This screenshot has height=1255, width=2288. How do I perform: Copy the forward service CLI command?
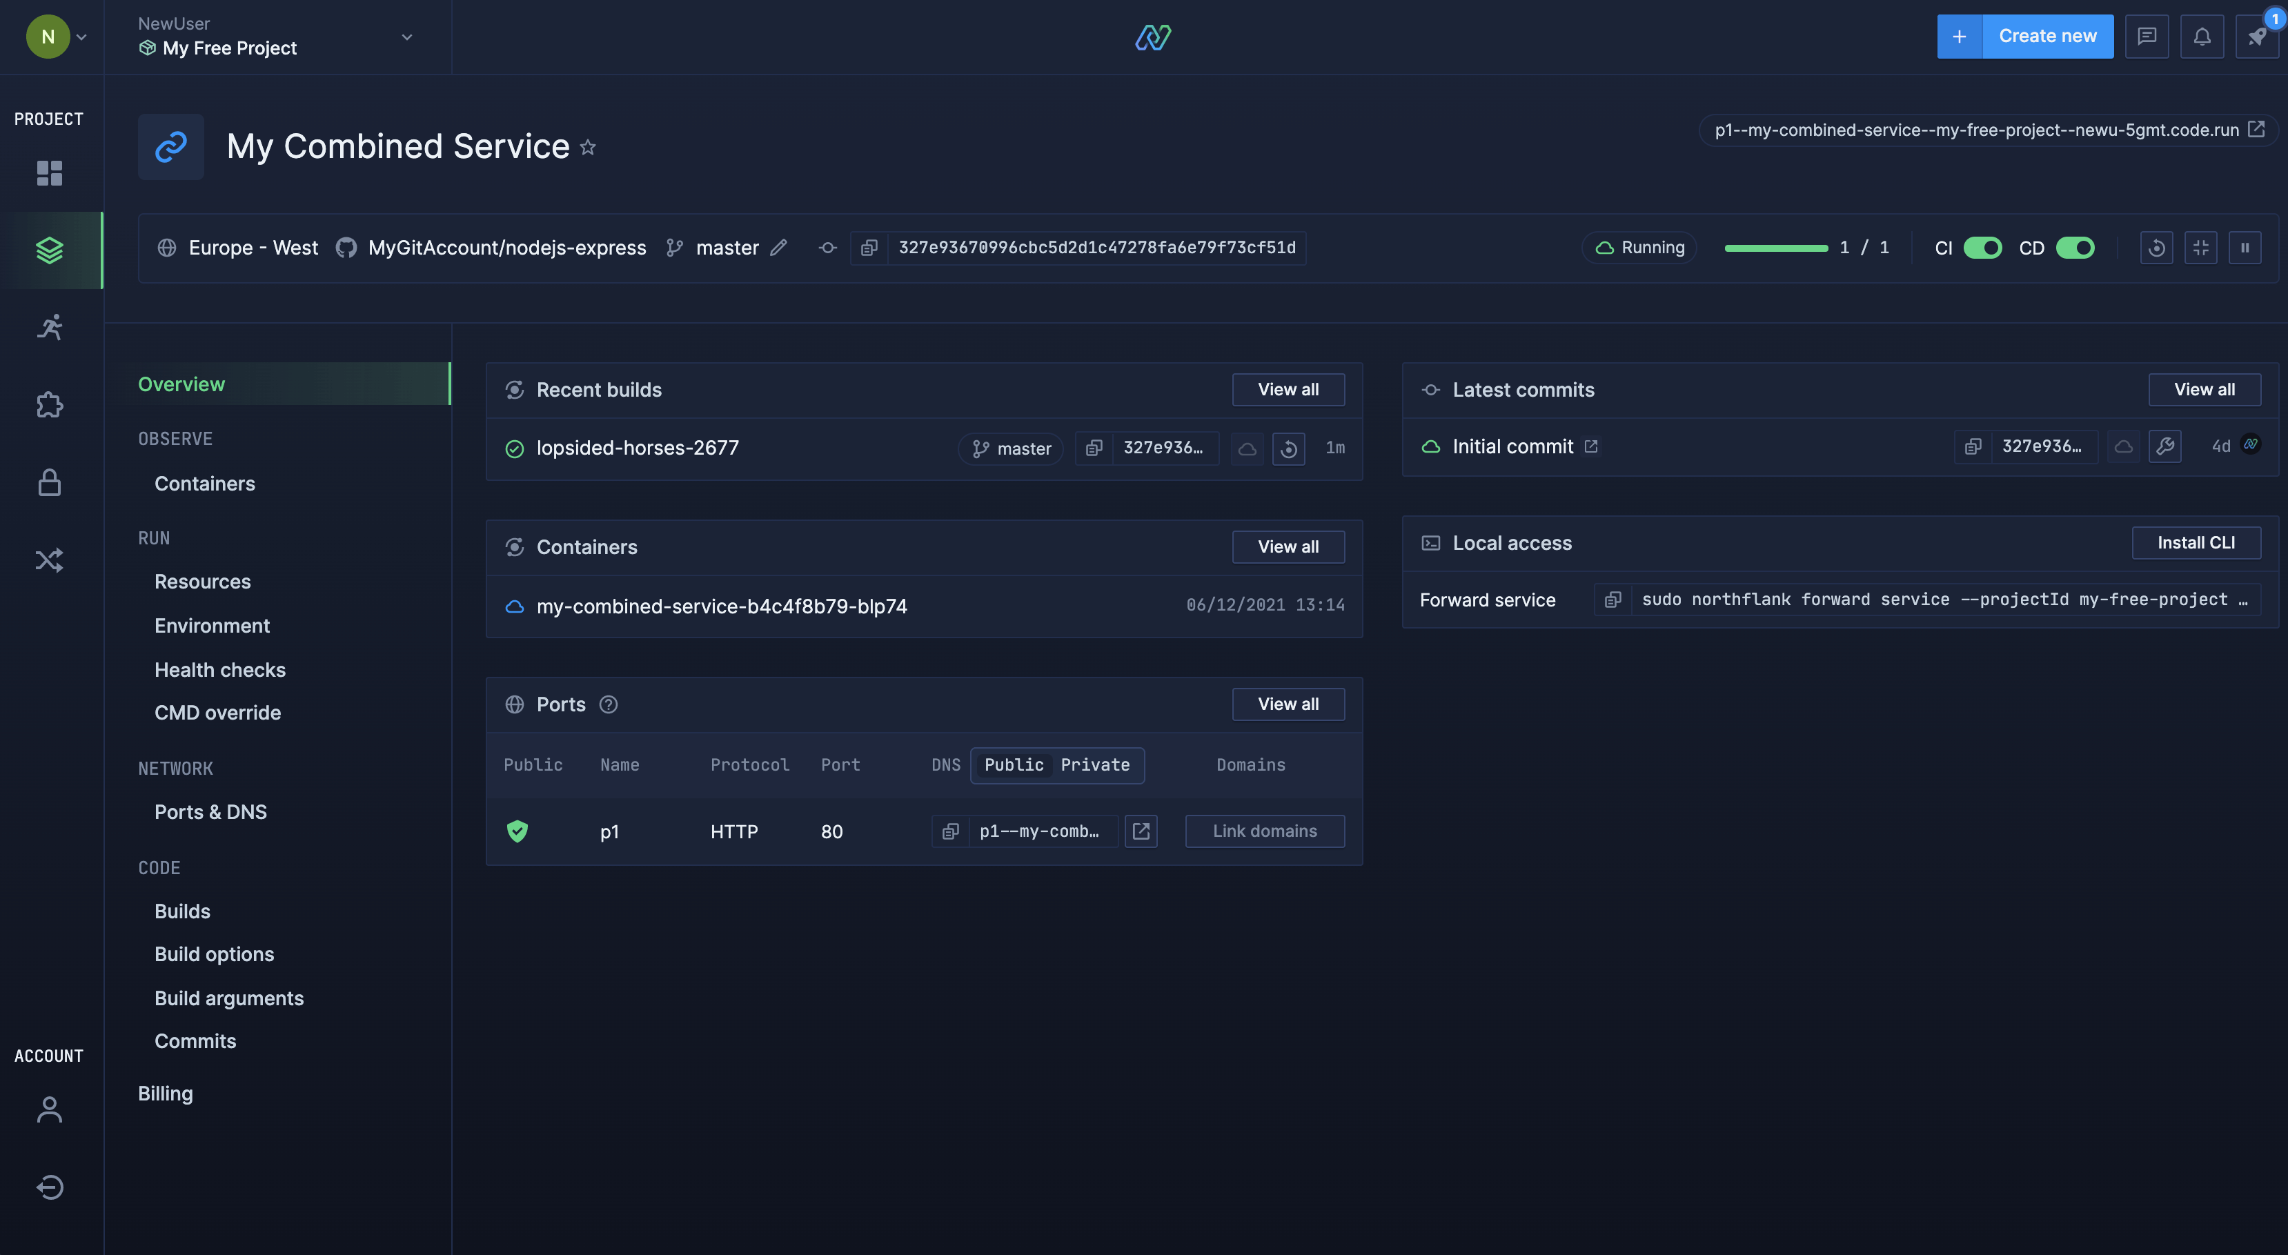(1613, 600)
